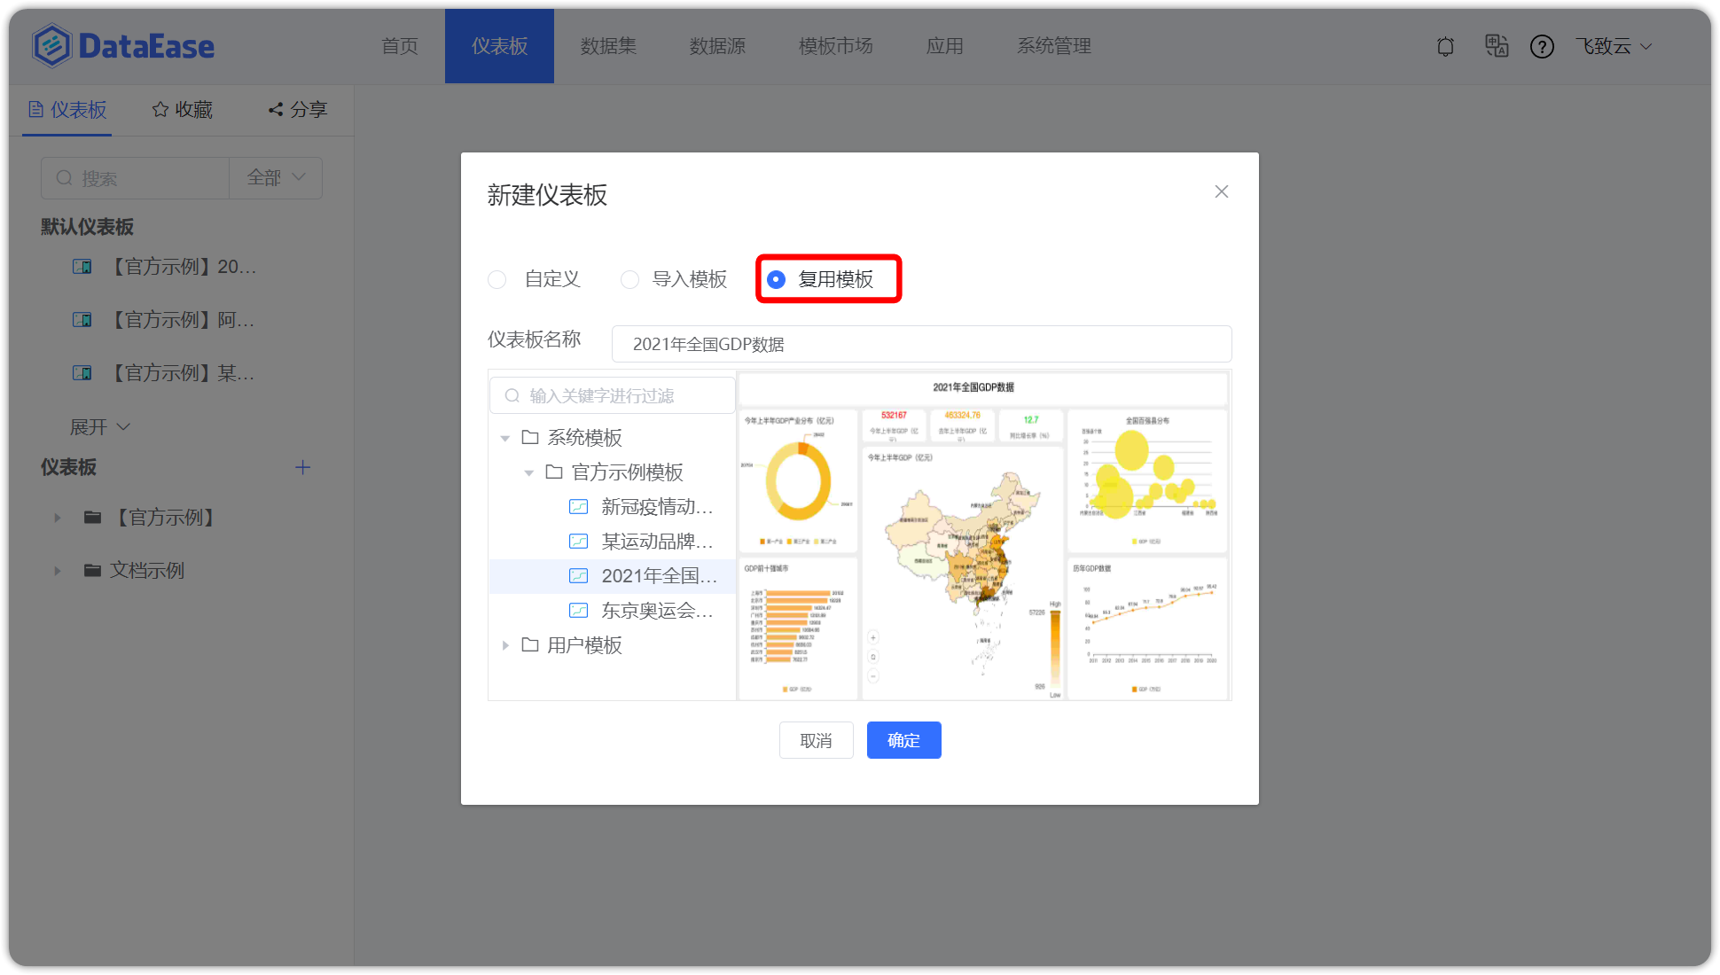The height and width of the screenshot is (975, 1720).
Task: Select 东京奥运会… template row
Action: coord(612,610)
